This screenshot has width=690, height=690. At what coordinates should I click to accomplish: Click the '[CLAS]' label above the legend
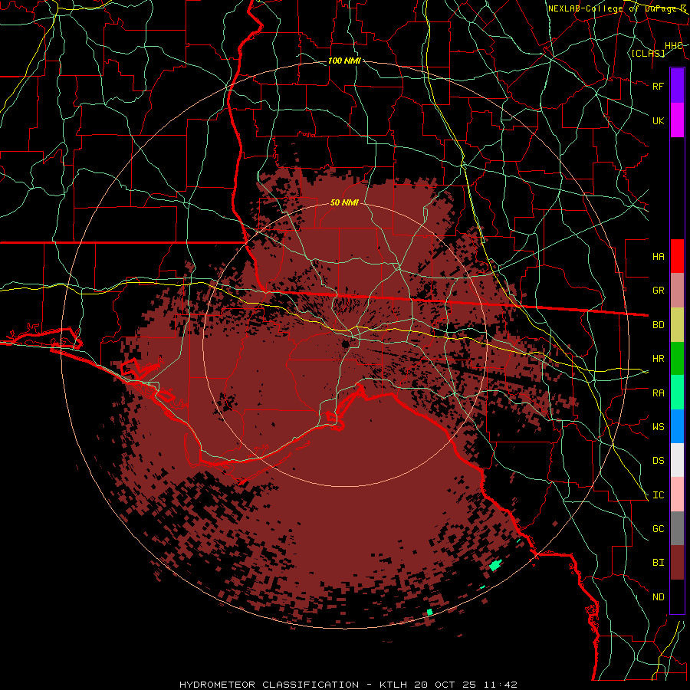pos(648,54)
